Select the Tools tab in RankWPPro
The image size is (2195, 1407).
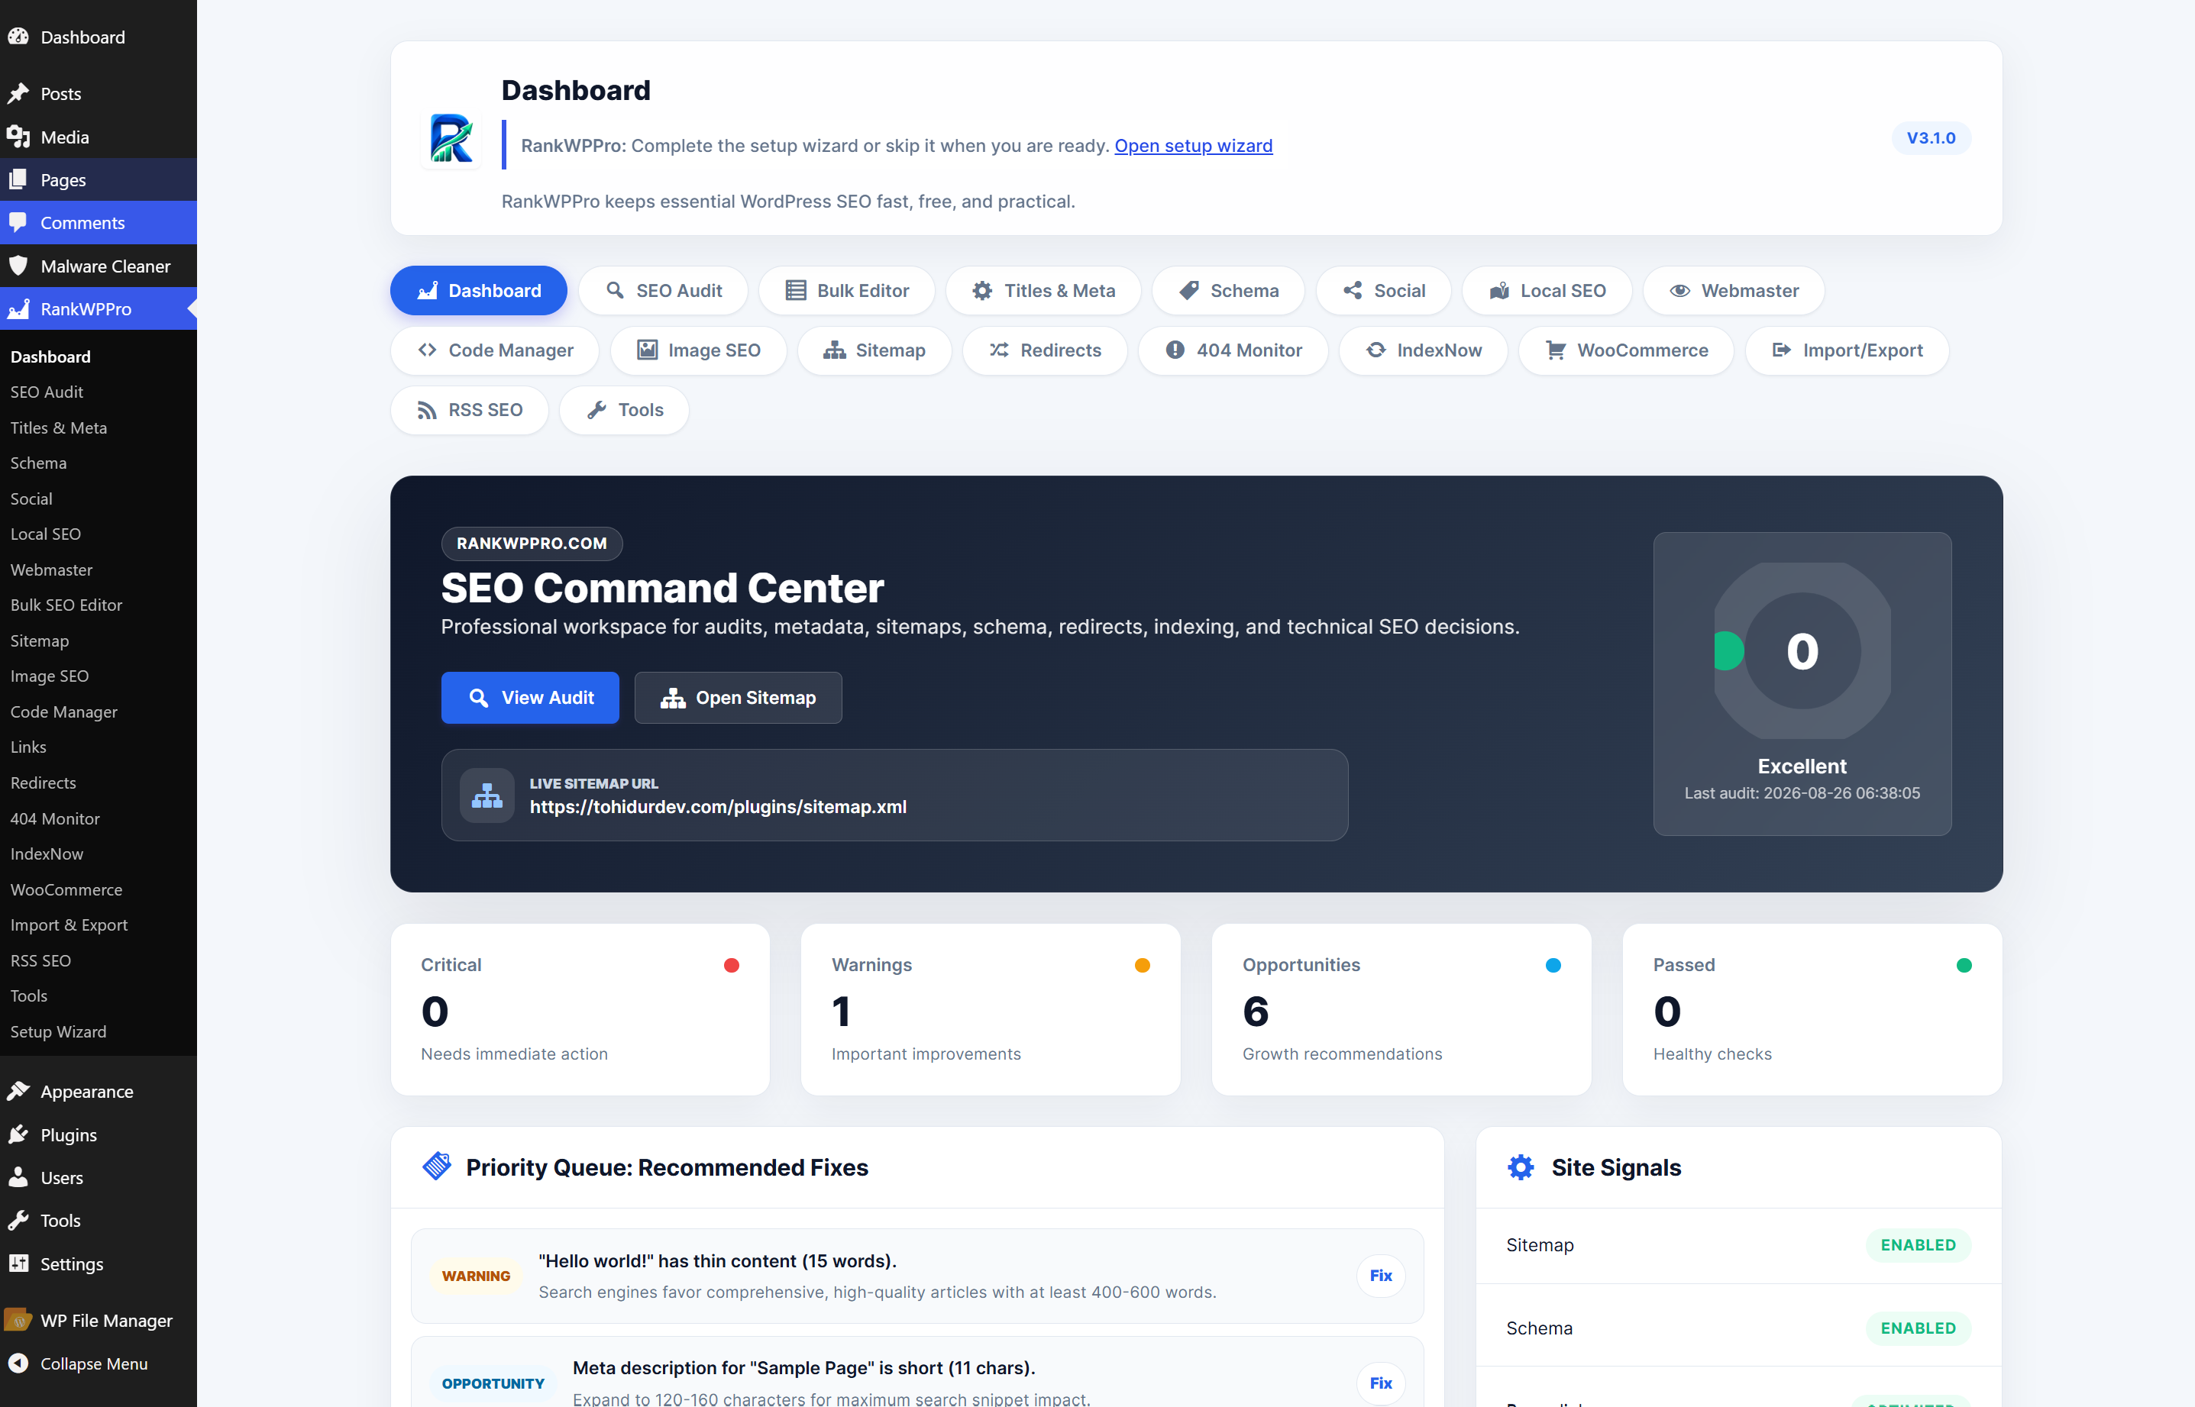pyautogui.click(x=624, y=409)
